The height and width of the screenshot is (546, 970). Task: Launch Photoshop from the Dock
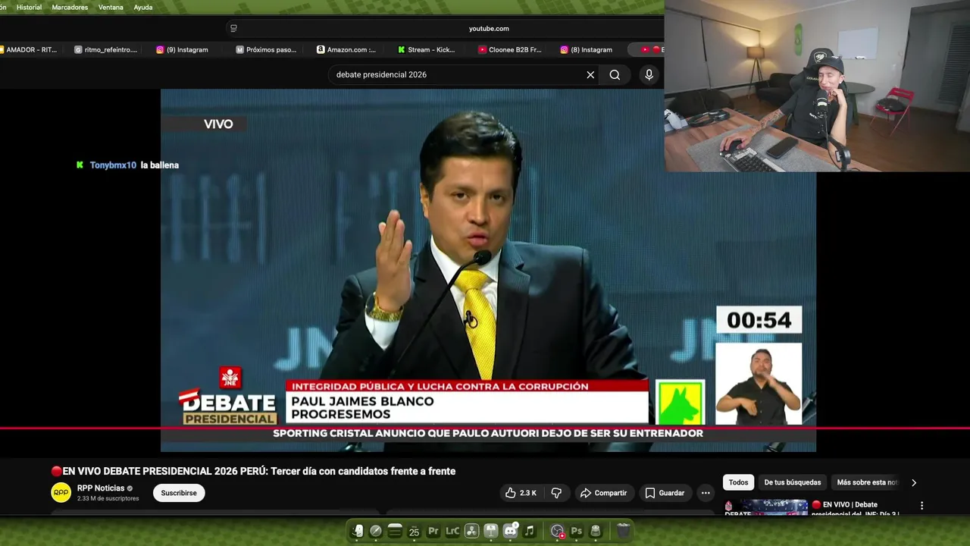click(577, 531)
